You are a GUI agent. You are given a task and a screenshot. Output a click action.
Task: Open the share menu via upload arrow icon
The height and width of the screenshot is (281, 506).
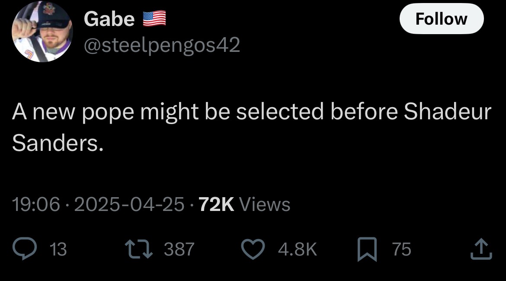pyautogui.click(x=482, y=249)
